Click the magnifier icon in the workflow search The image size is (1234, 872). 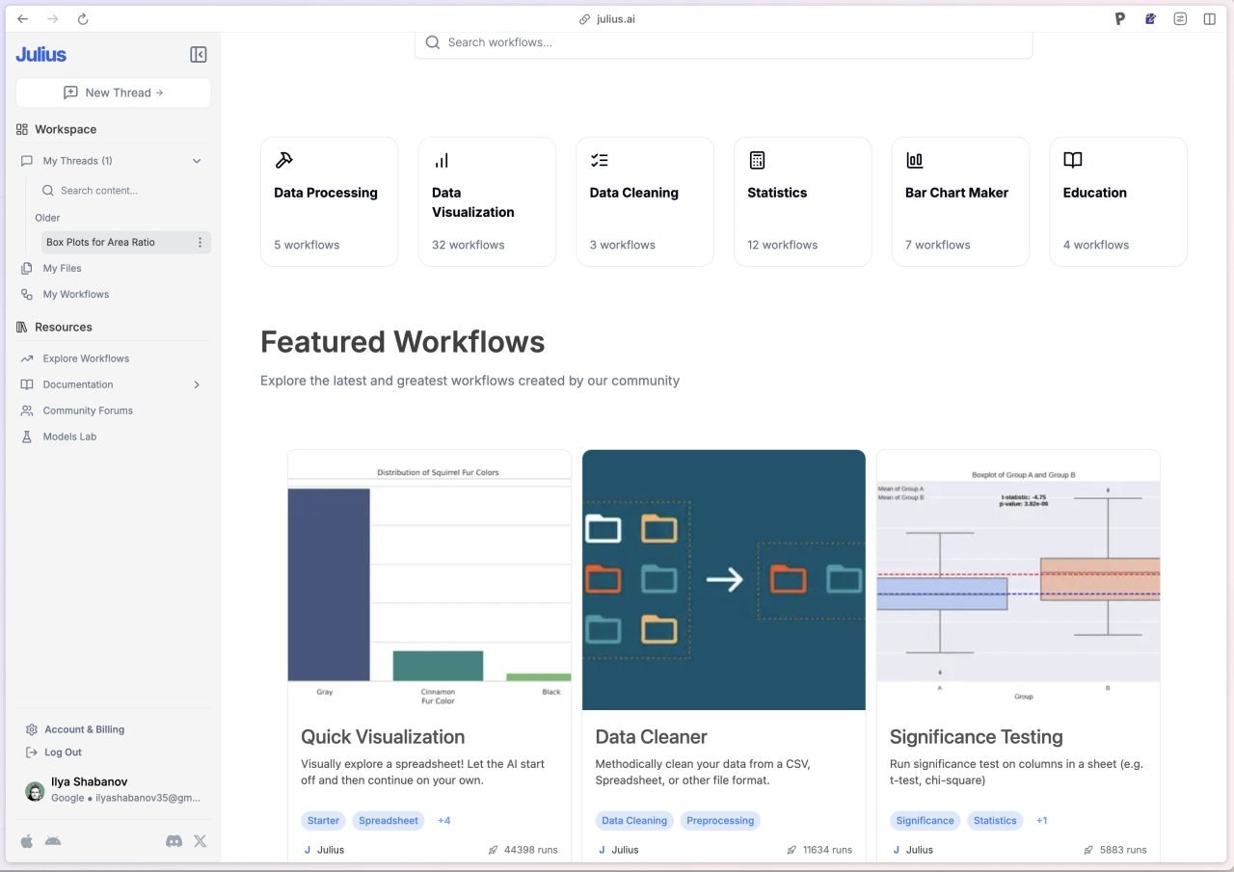pyautogui.click(x=433, y=42)
